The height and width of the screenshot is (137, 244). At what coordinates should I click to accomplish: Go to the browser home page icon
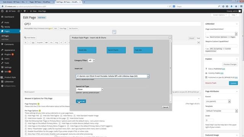(x=236, y=6)
